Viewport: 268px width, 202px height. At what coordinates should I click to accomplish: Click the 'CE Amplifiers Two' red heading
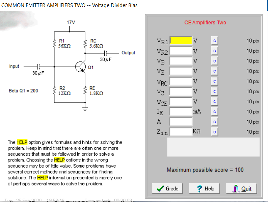tap(205, 22)
